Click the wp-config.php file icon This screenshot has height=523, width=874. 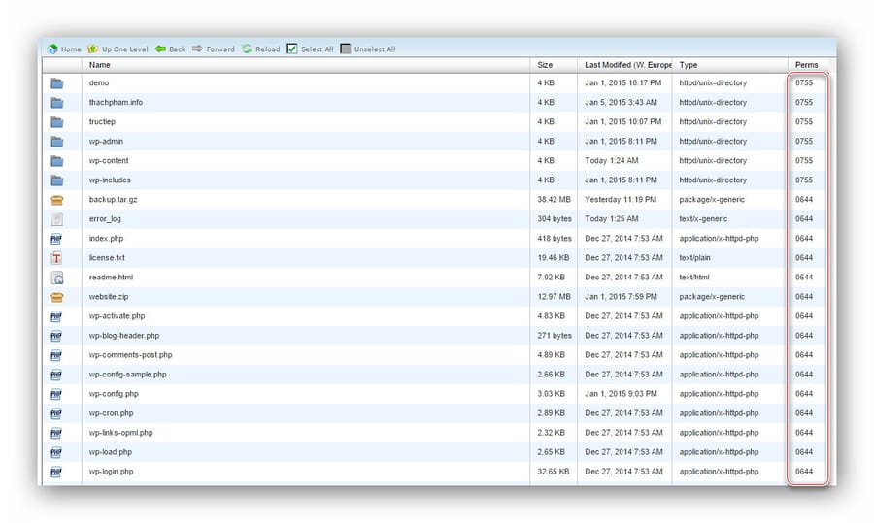pos(56,394)
